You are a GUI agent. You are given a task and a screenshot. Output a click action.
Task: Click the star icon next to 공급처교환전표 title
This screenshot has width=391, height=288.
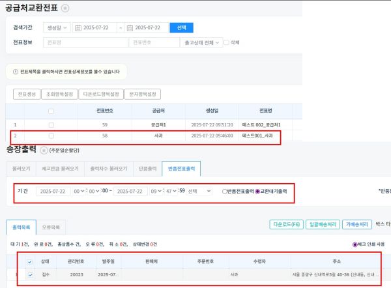point(65,7)
